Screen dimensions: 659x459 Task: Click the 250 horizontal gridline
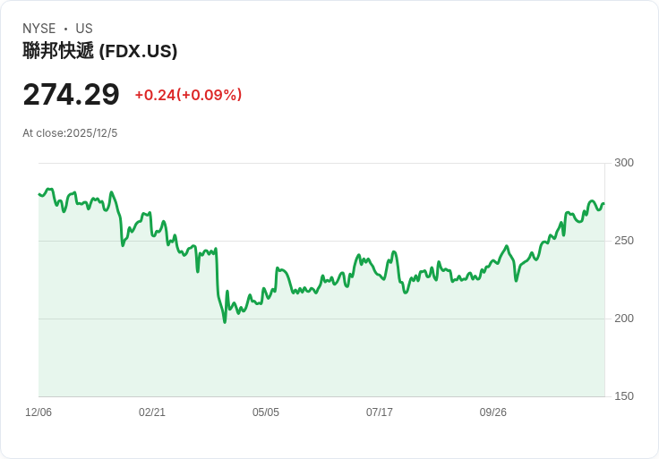point(321,241)
